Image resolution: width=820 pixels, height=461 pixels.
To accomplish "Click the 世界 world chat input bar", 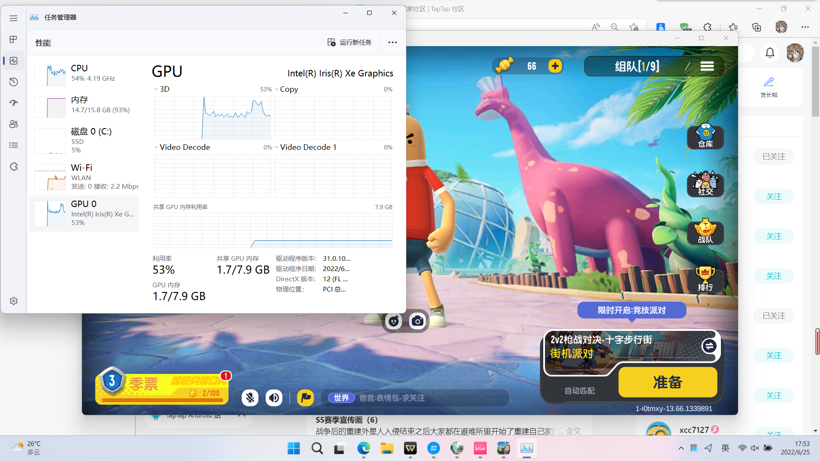I will (415, 398).
